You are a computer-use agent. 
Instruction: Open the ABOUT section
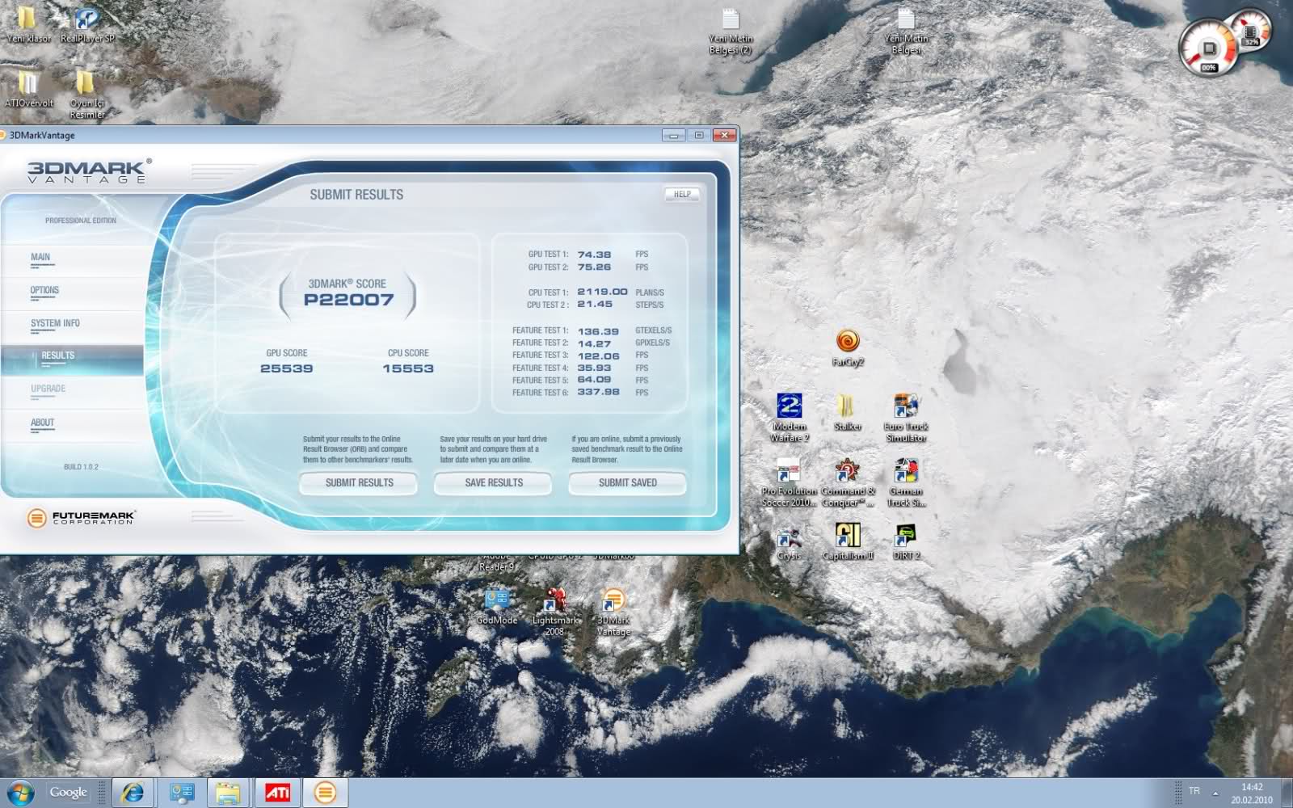(42, 423)
